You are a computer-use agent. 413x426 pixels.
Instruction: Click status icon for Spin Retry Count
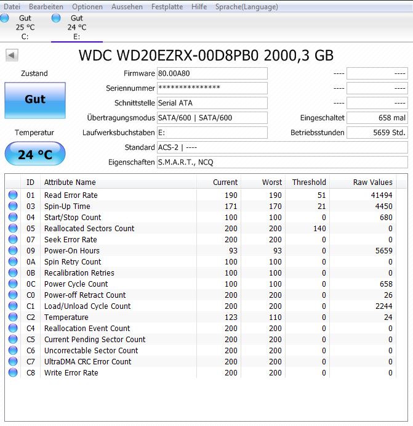[13, 261]
